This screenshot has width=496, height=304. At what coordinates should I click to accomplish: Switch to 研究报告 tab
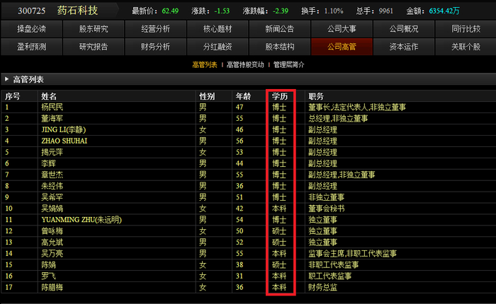(94, 47)
